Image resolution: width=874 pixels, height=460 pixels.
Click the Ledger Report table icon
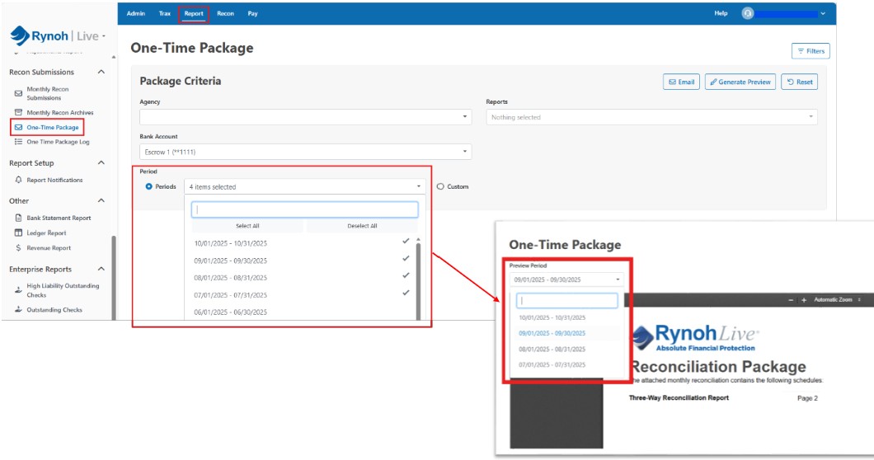pos(18,233)
